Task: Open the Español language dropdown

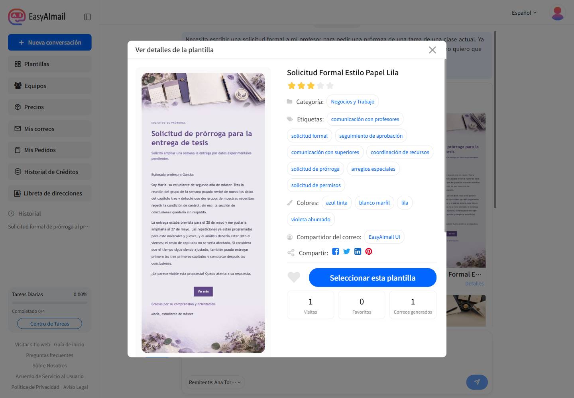Action: pyautogui.click(x=524, y=13)
